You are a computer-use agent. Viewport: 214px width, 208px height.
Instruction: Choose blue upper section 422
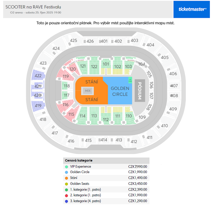tap(38, 75)
